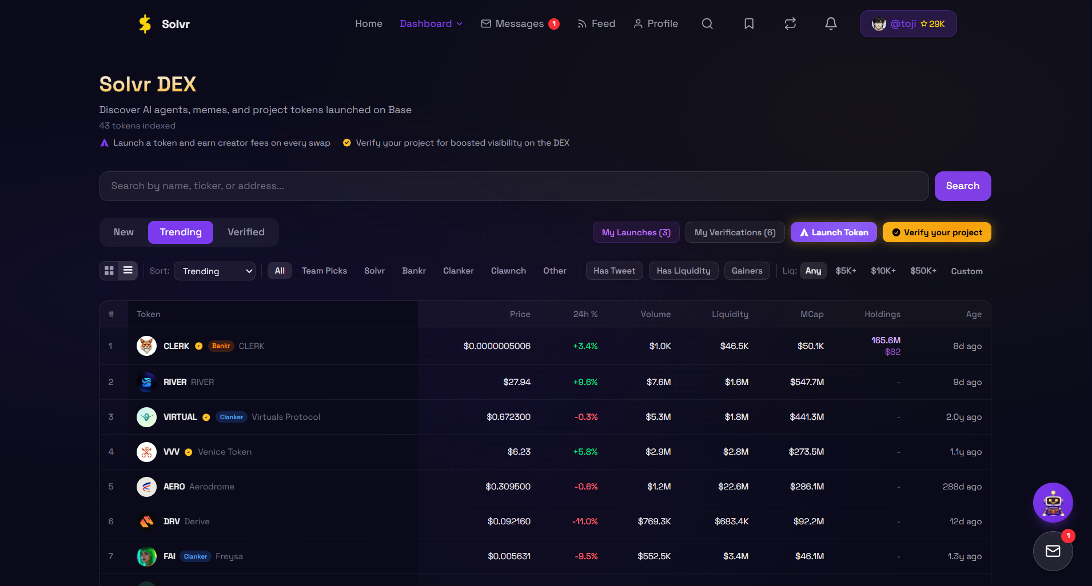This screenshot has width=1092, height=586.
Task: Switch to the Trending tab
Action: coord(181,232)
